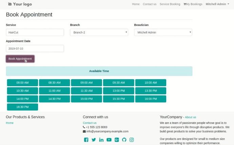Select the 08:30 AM time slot

tap(55, 83)
